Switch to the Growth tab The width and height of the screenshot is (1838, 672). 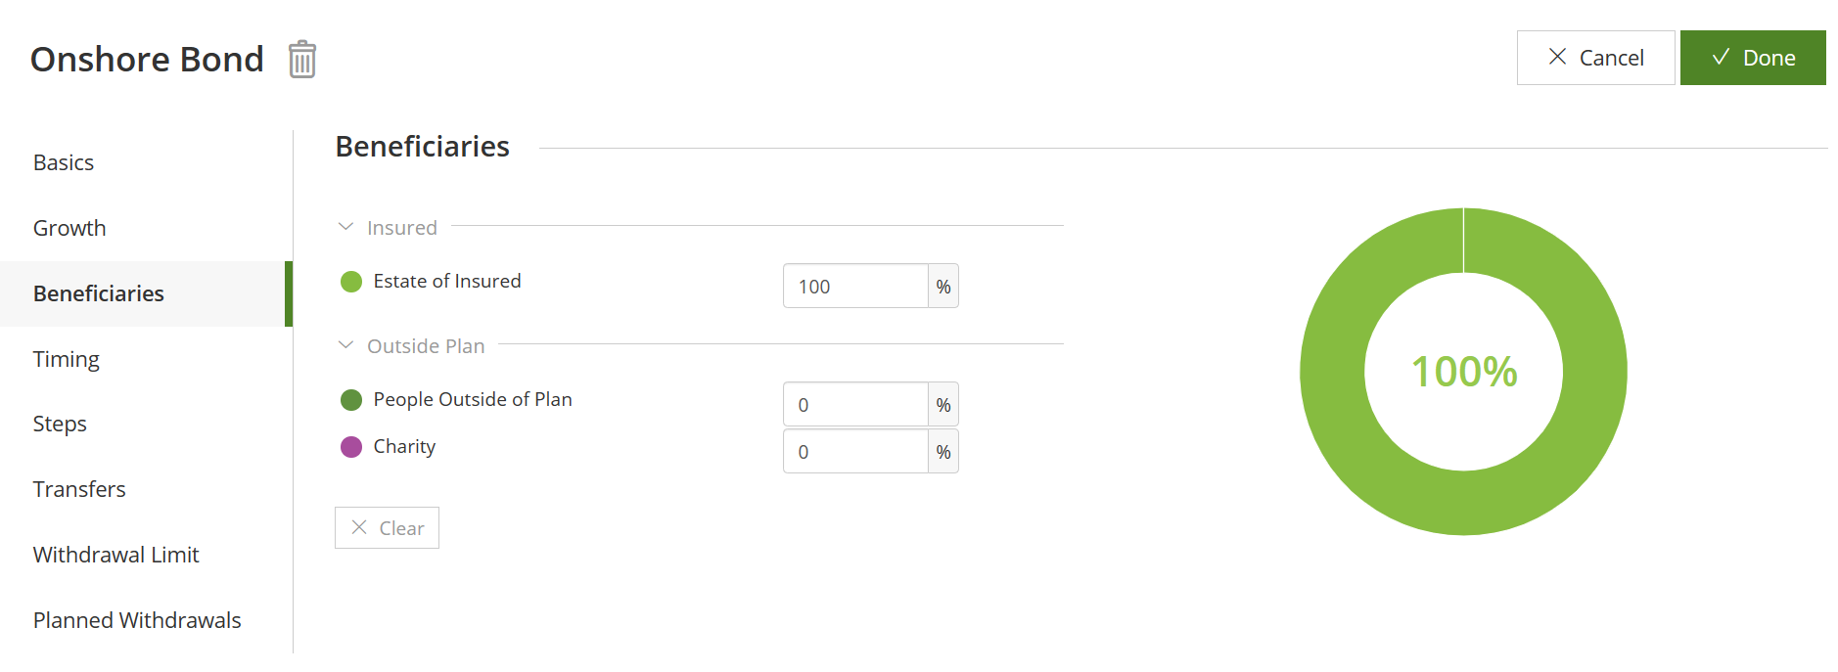(x=69, y=228)
